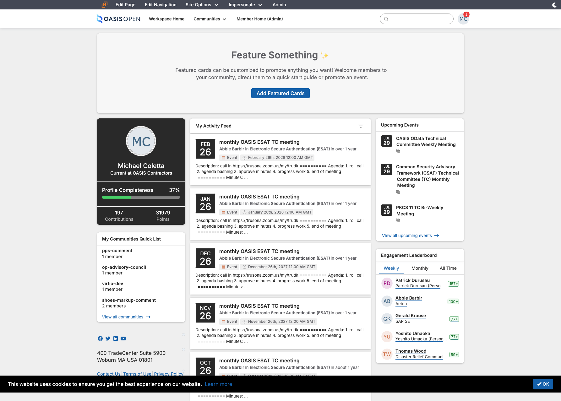Open the Admin menu item
Image resolution: width=561 pixels, height=401 pixels.
[279, 5]
